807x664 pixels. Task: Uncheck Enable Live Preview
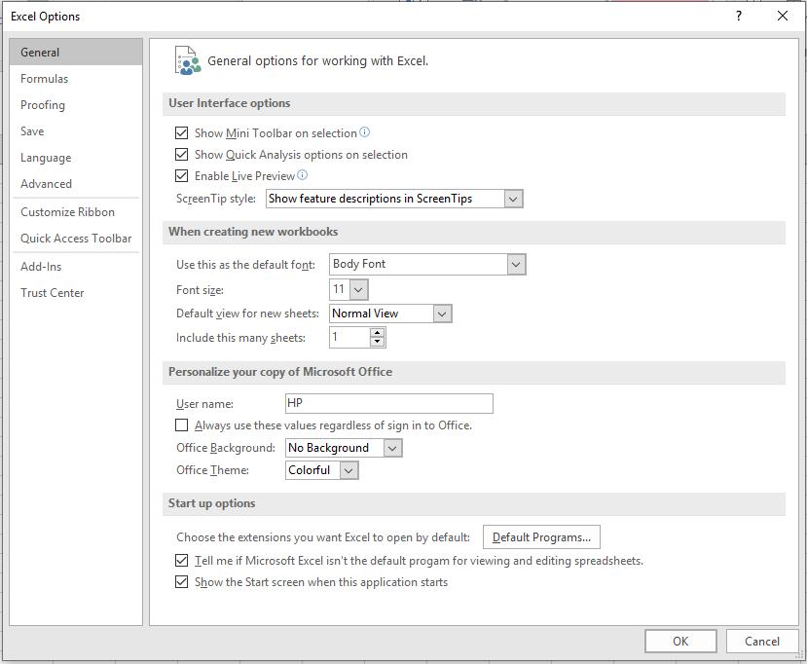pos(181,175)
